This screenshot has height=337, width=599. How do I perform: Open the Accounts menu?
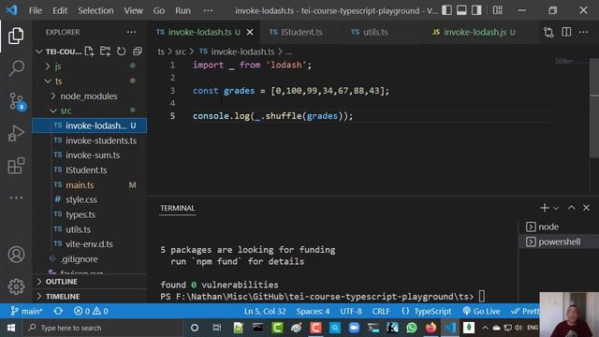tap(16, 255)
